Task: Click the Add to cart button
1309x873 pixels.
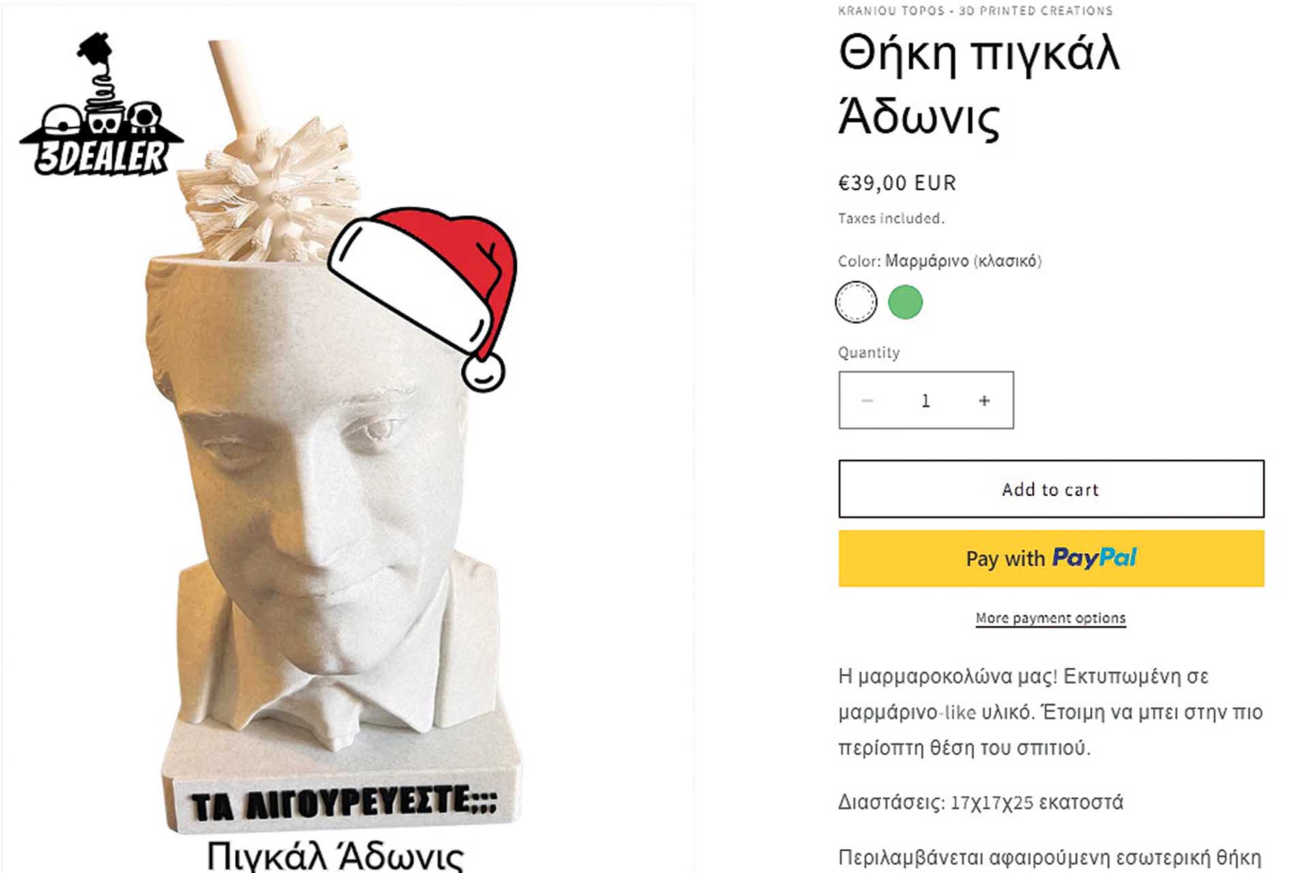Action: pyautogui.click(x=1051, y=489)
